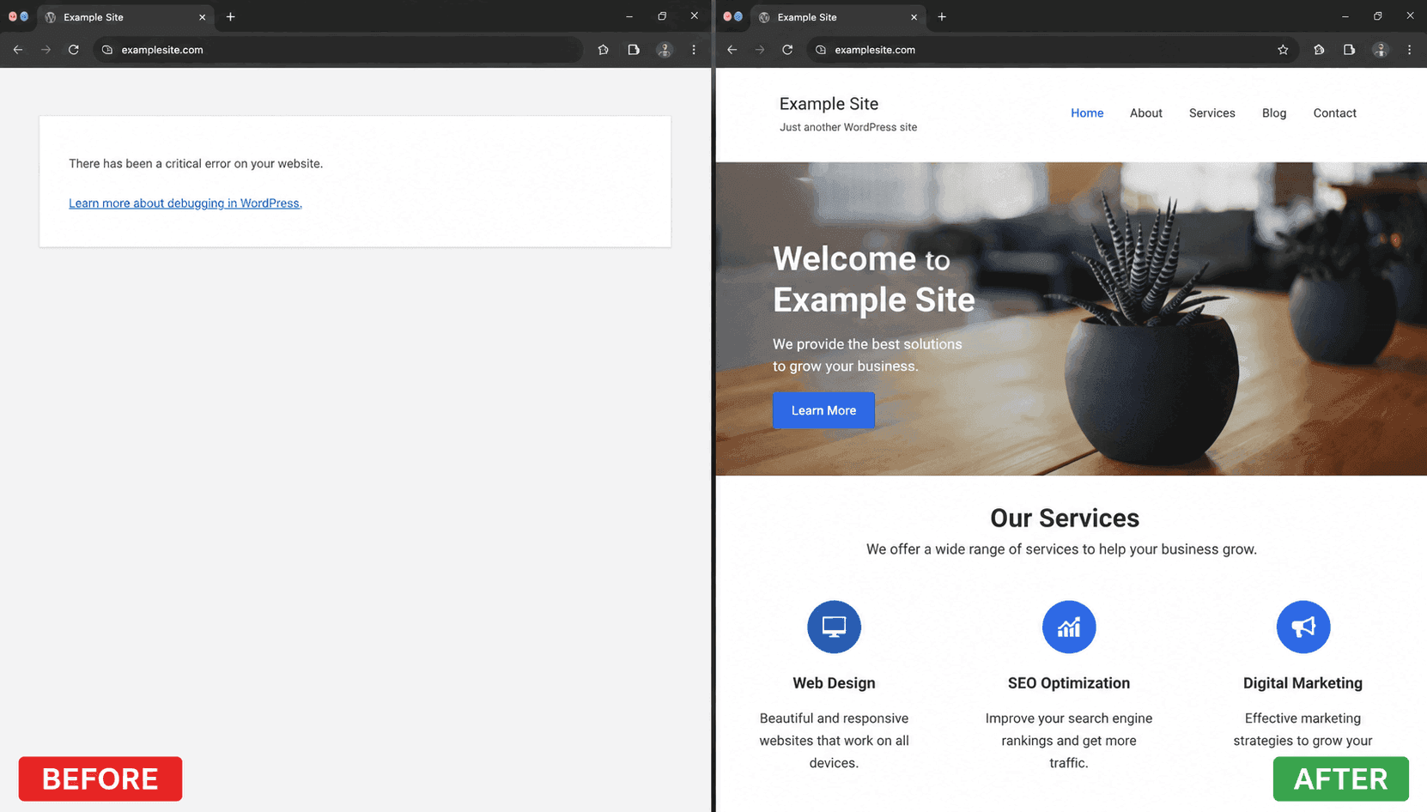Open the Home navigation link
Viewport: 1427px width, 812px height.
click(x=1087, y=112)
